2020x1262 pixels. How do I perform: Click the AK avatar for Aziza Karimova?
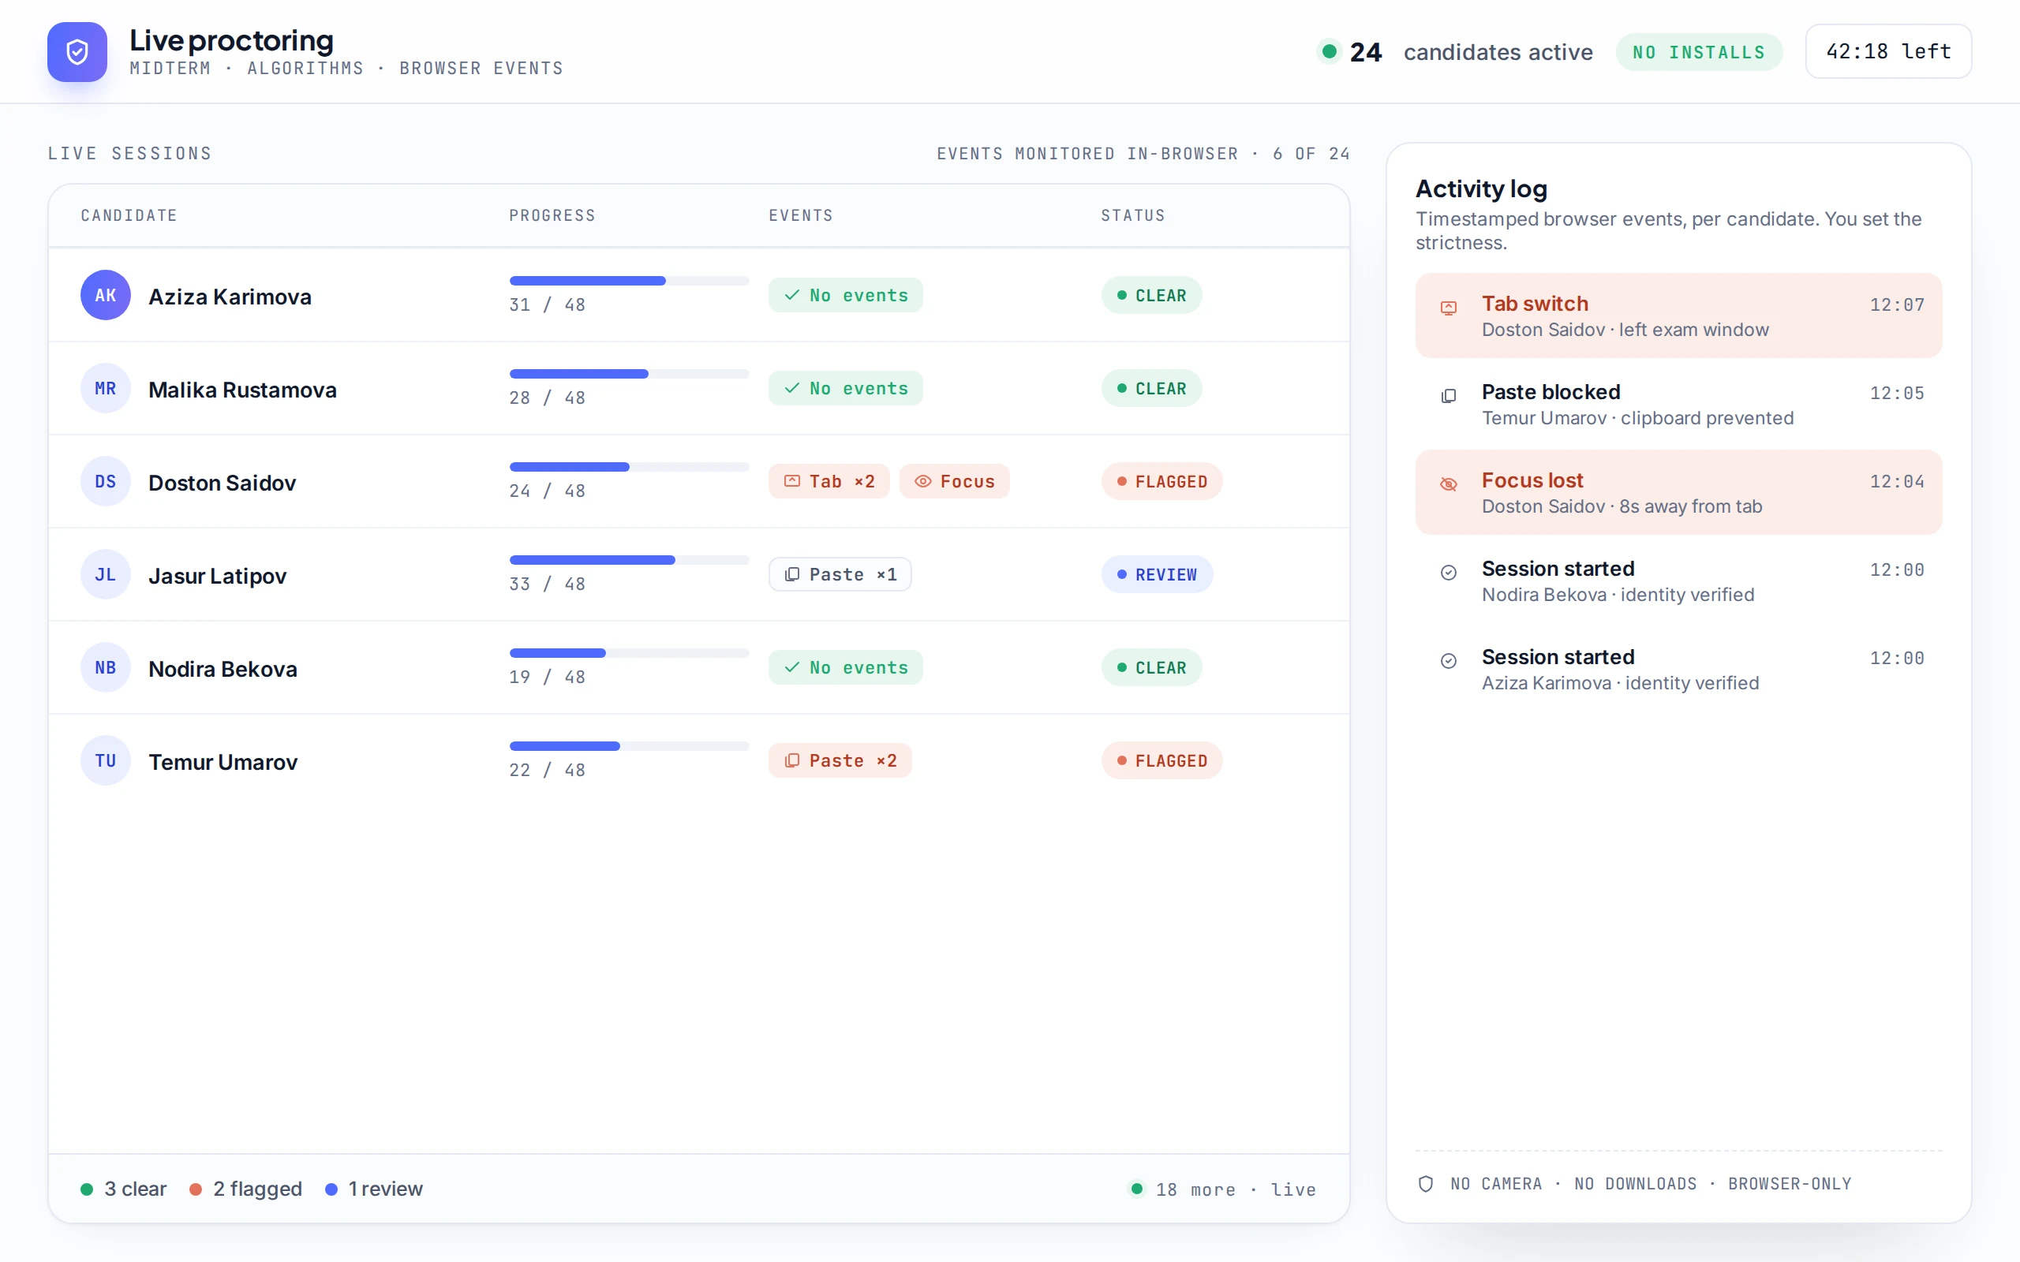pyautogui.click(x=105, y=296)
